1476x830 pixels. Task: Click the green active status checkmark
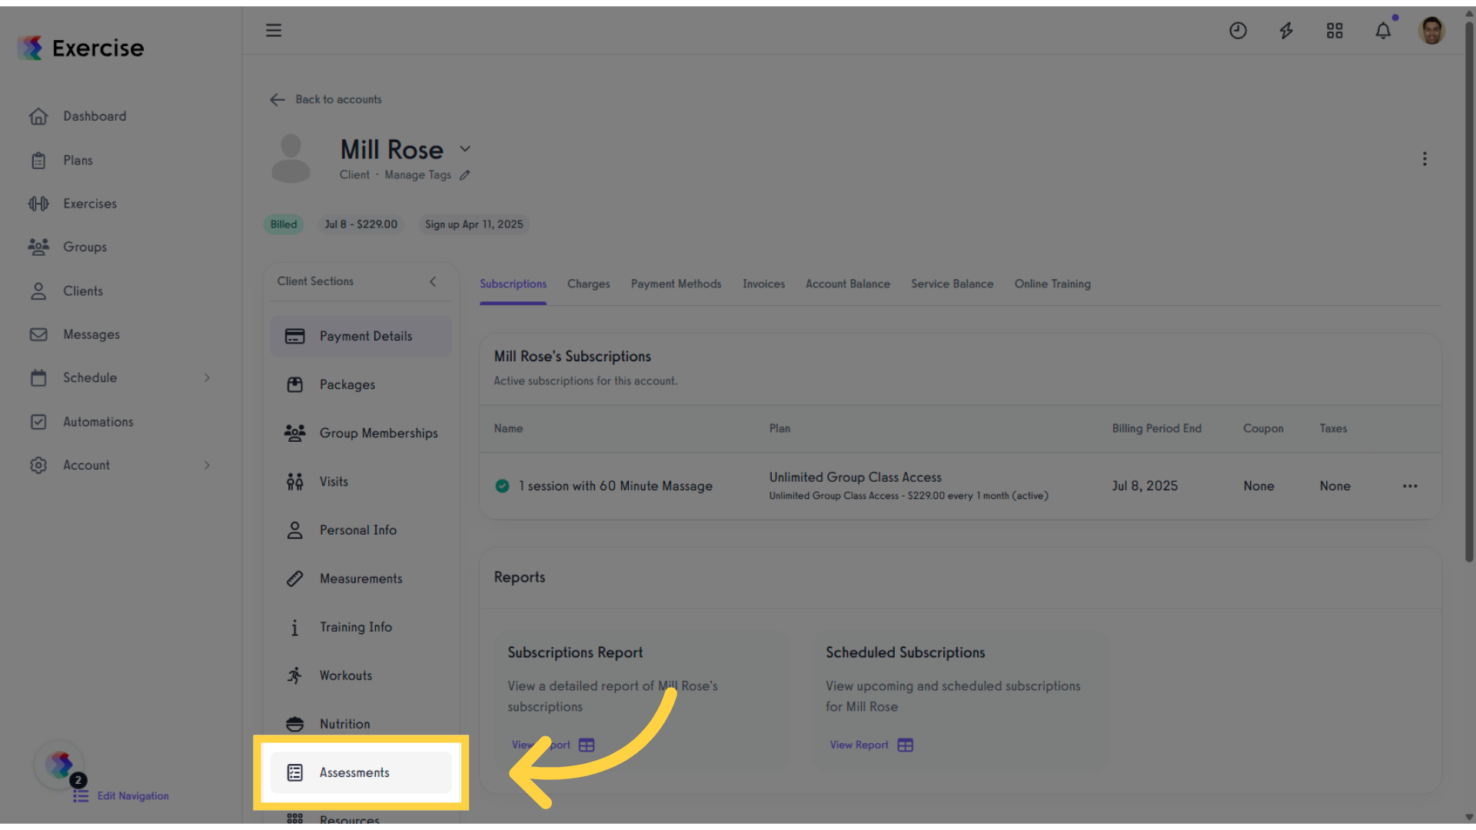(x=502, y=486)
